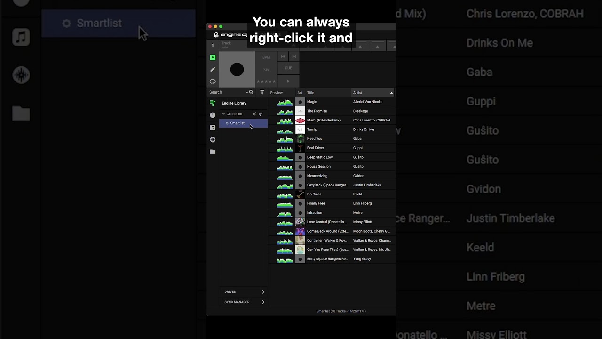
Task: Select the Engine Library heading
Action: [x=234, y=103]
